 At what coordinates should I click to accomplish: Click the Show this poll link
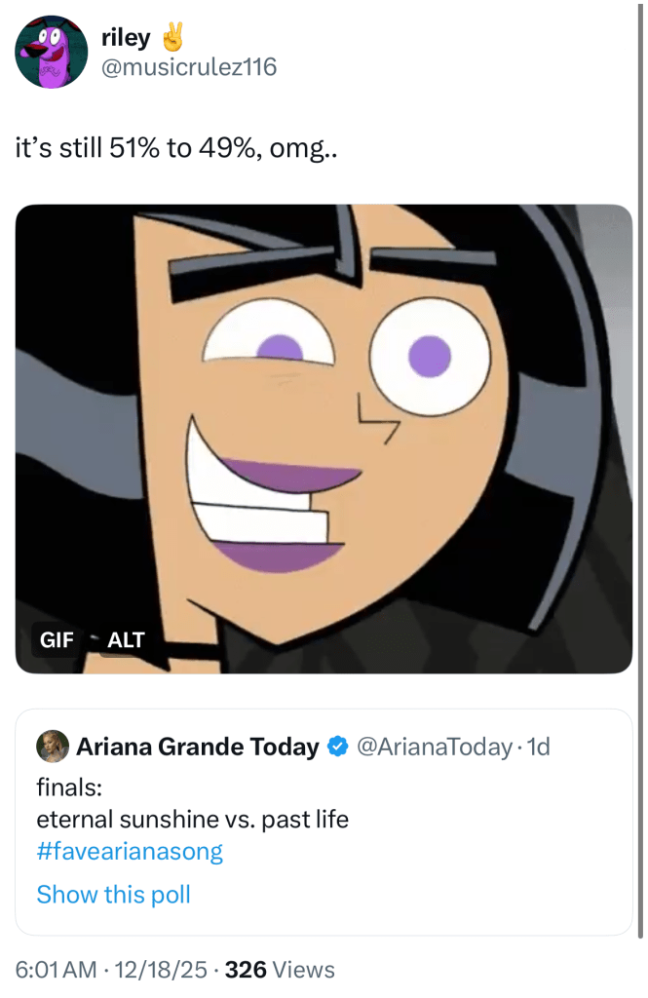coord(113,894)
